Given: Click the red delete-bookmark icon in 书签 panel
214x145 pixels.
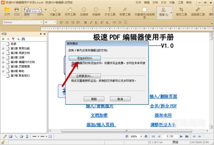Looking at the screenshot, I should pyautogui.click(x=8, y=39).
